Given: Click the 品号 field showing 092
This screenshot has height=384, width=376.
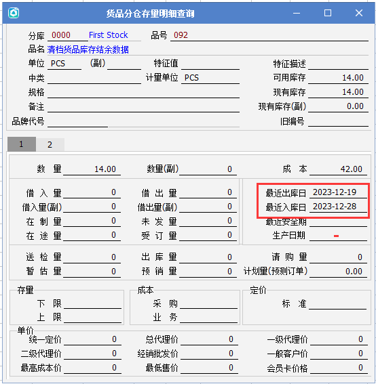Looking at the screenshot, I should click(269, 35).
